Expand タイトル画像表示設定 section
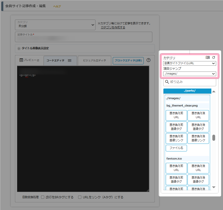The width and height of the screenshot is (223, 210). coord(19,48)
